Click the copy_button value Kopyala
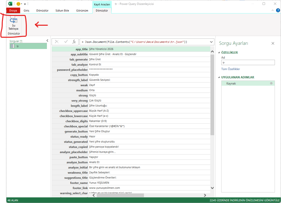The height and width of the screenshot is (203, 281). click(94, 75)
